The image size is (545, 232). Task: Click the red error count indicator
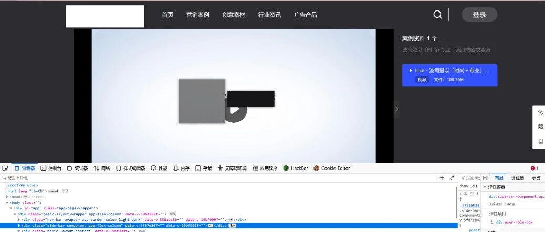534,168
